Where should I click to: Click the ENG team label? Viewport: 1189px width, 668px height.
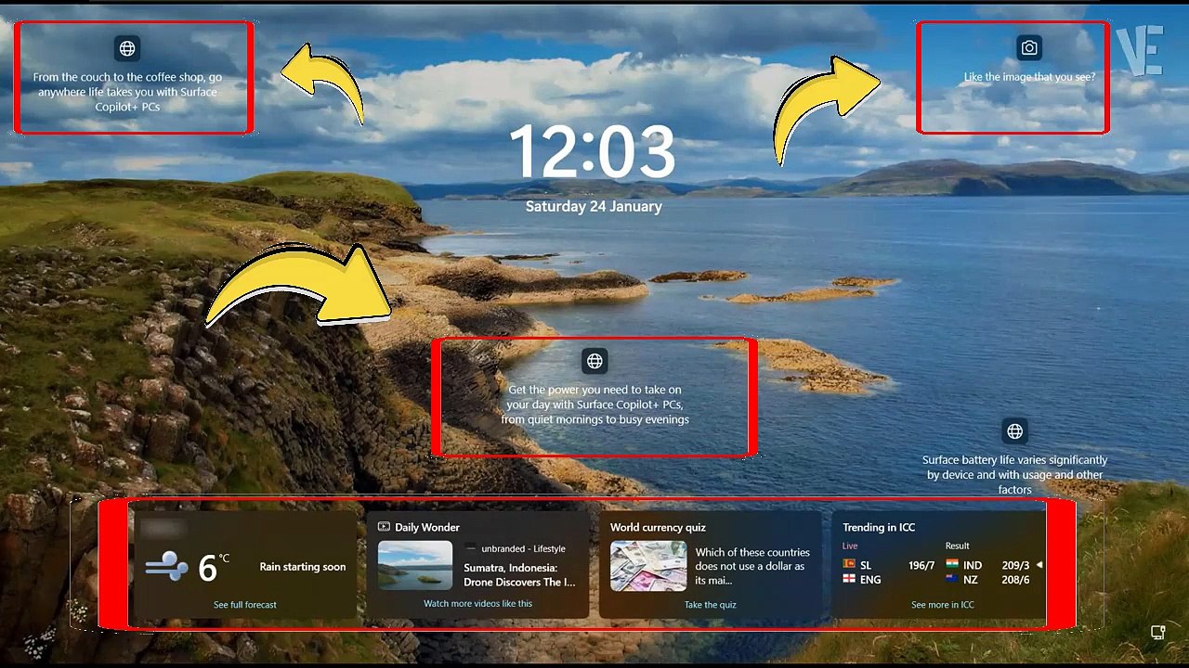(x=870, y=580)
